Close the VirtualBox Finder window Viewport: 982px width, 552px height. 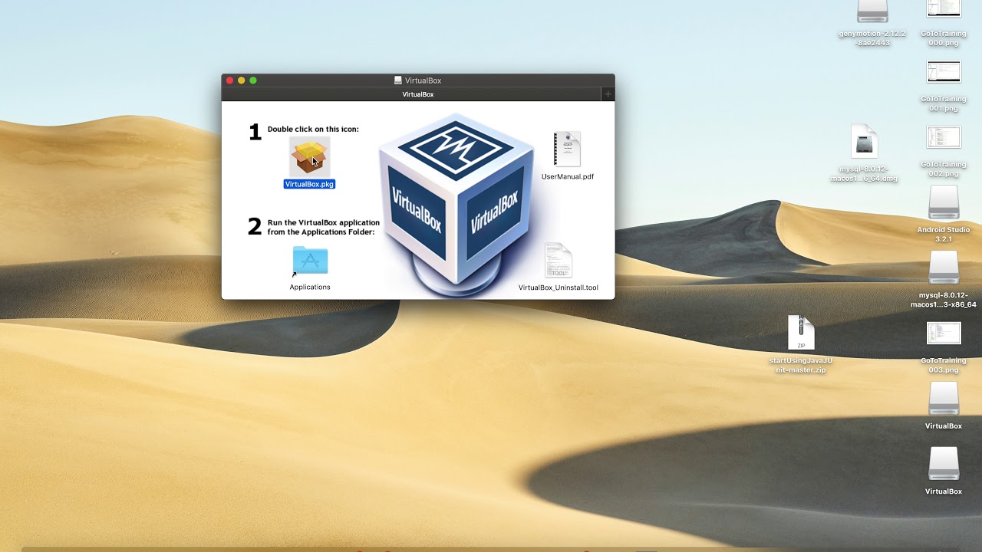tap(229, 80)
